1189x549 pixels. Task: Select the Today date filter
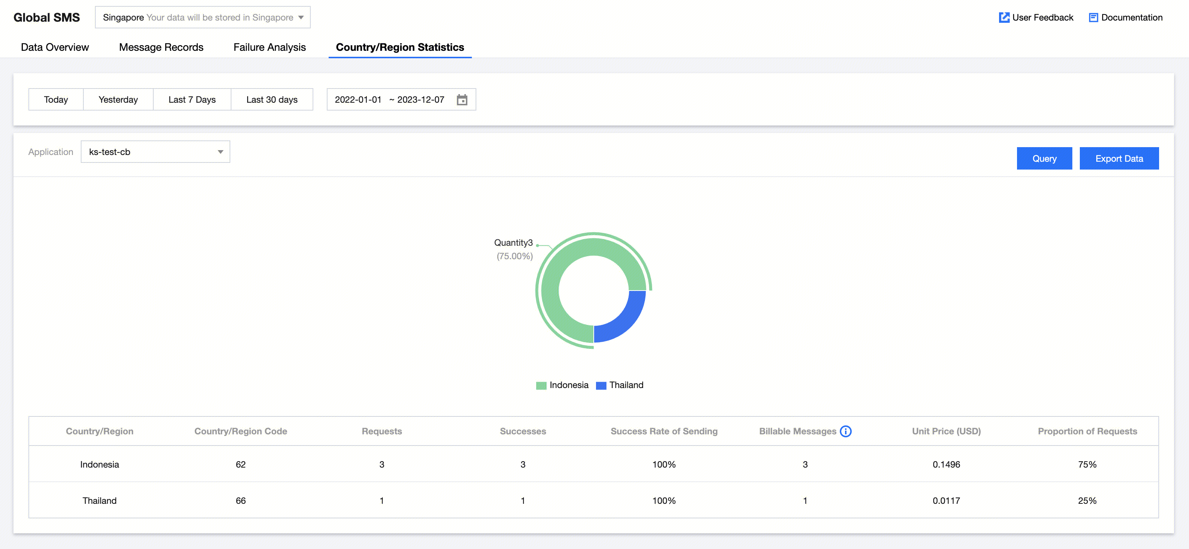click(56, 100)
